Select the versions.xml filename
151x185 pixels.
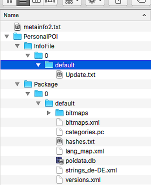(x=83, y=180)
